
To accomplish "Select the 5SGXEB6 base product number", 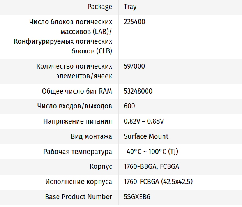I will pyautogui.click(x=137, y=197).
